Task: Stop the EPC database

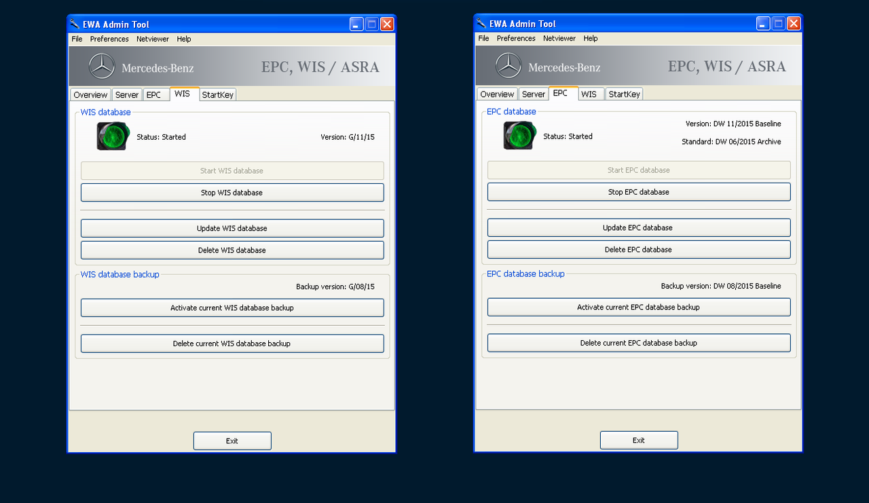Action: [639, 192]
